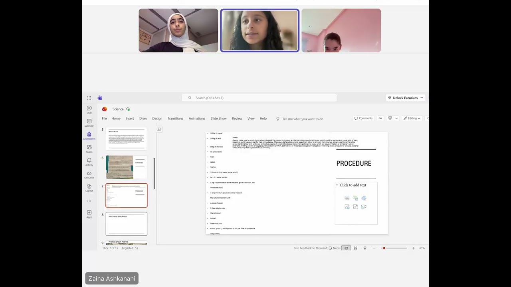This screenshot has height=287, width=511.
Task: Zoom out with the minus button
Action: [374, 248]
